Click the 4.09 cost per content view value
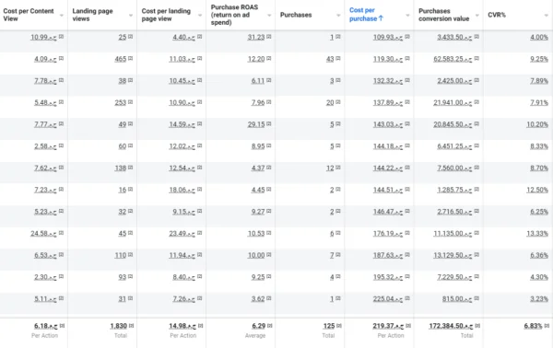The image size is (553, 348). tap(45, 59)
